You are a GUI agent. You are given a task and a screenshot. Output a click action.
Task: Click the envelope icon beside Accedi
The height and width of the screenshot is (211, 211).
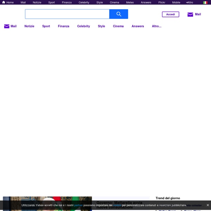click(190, 14)
